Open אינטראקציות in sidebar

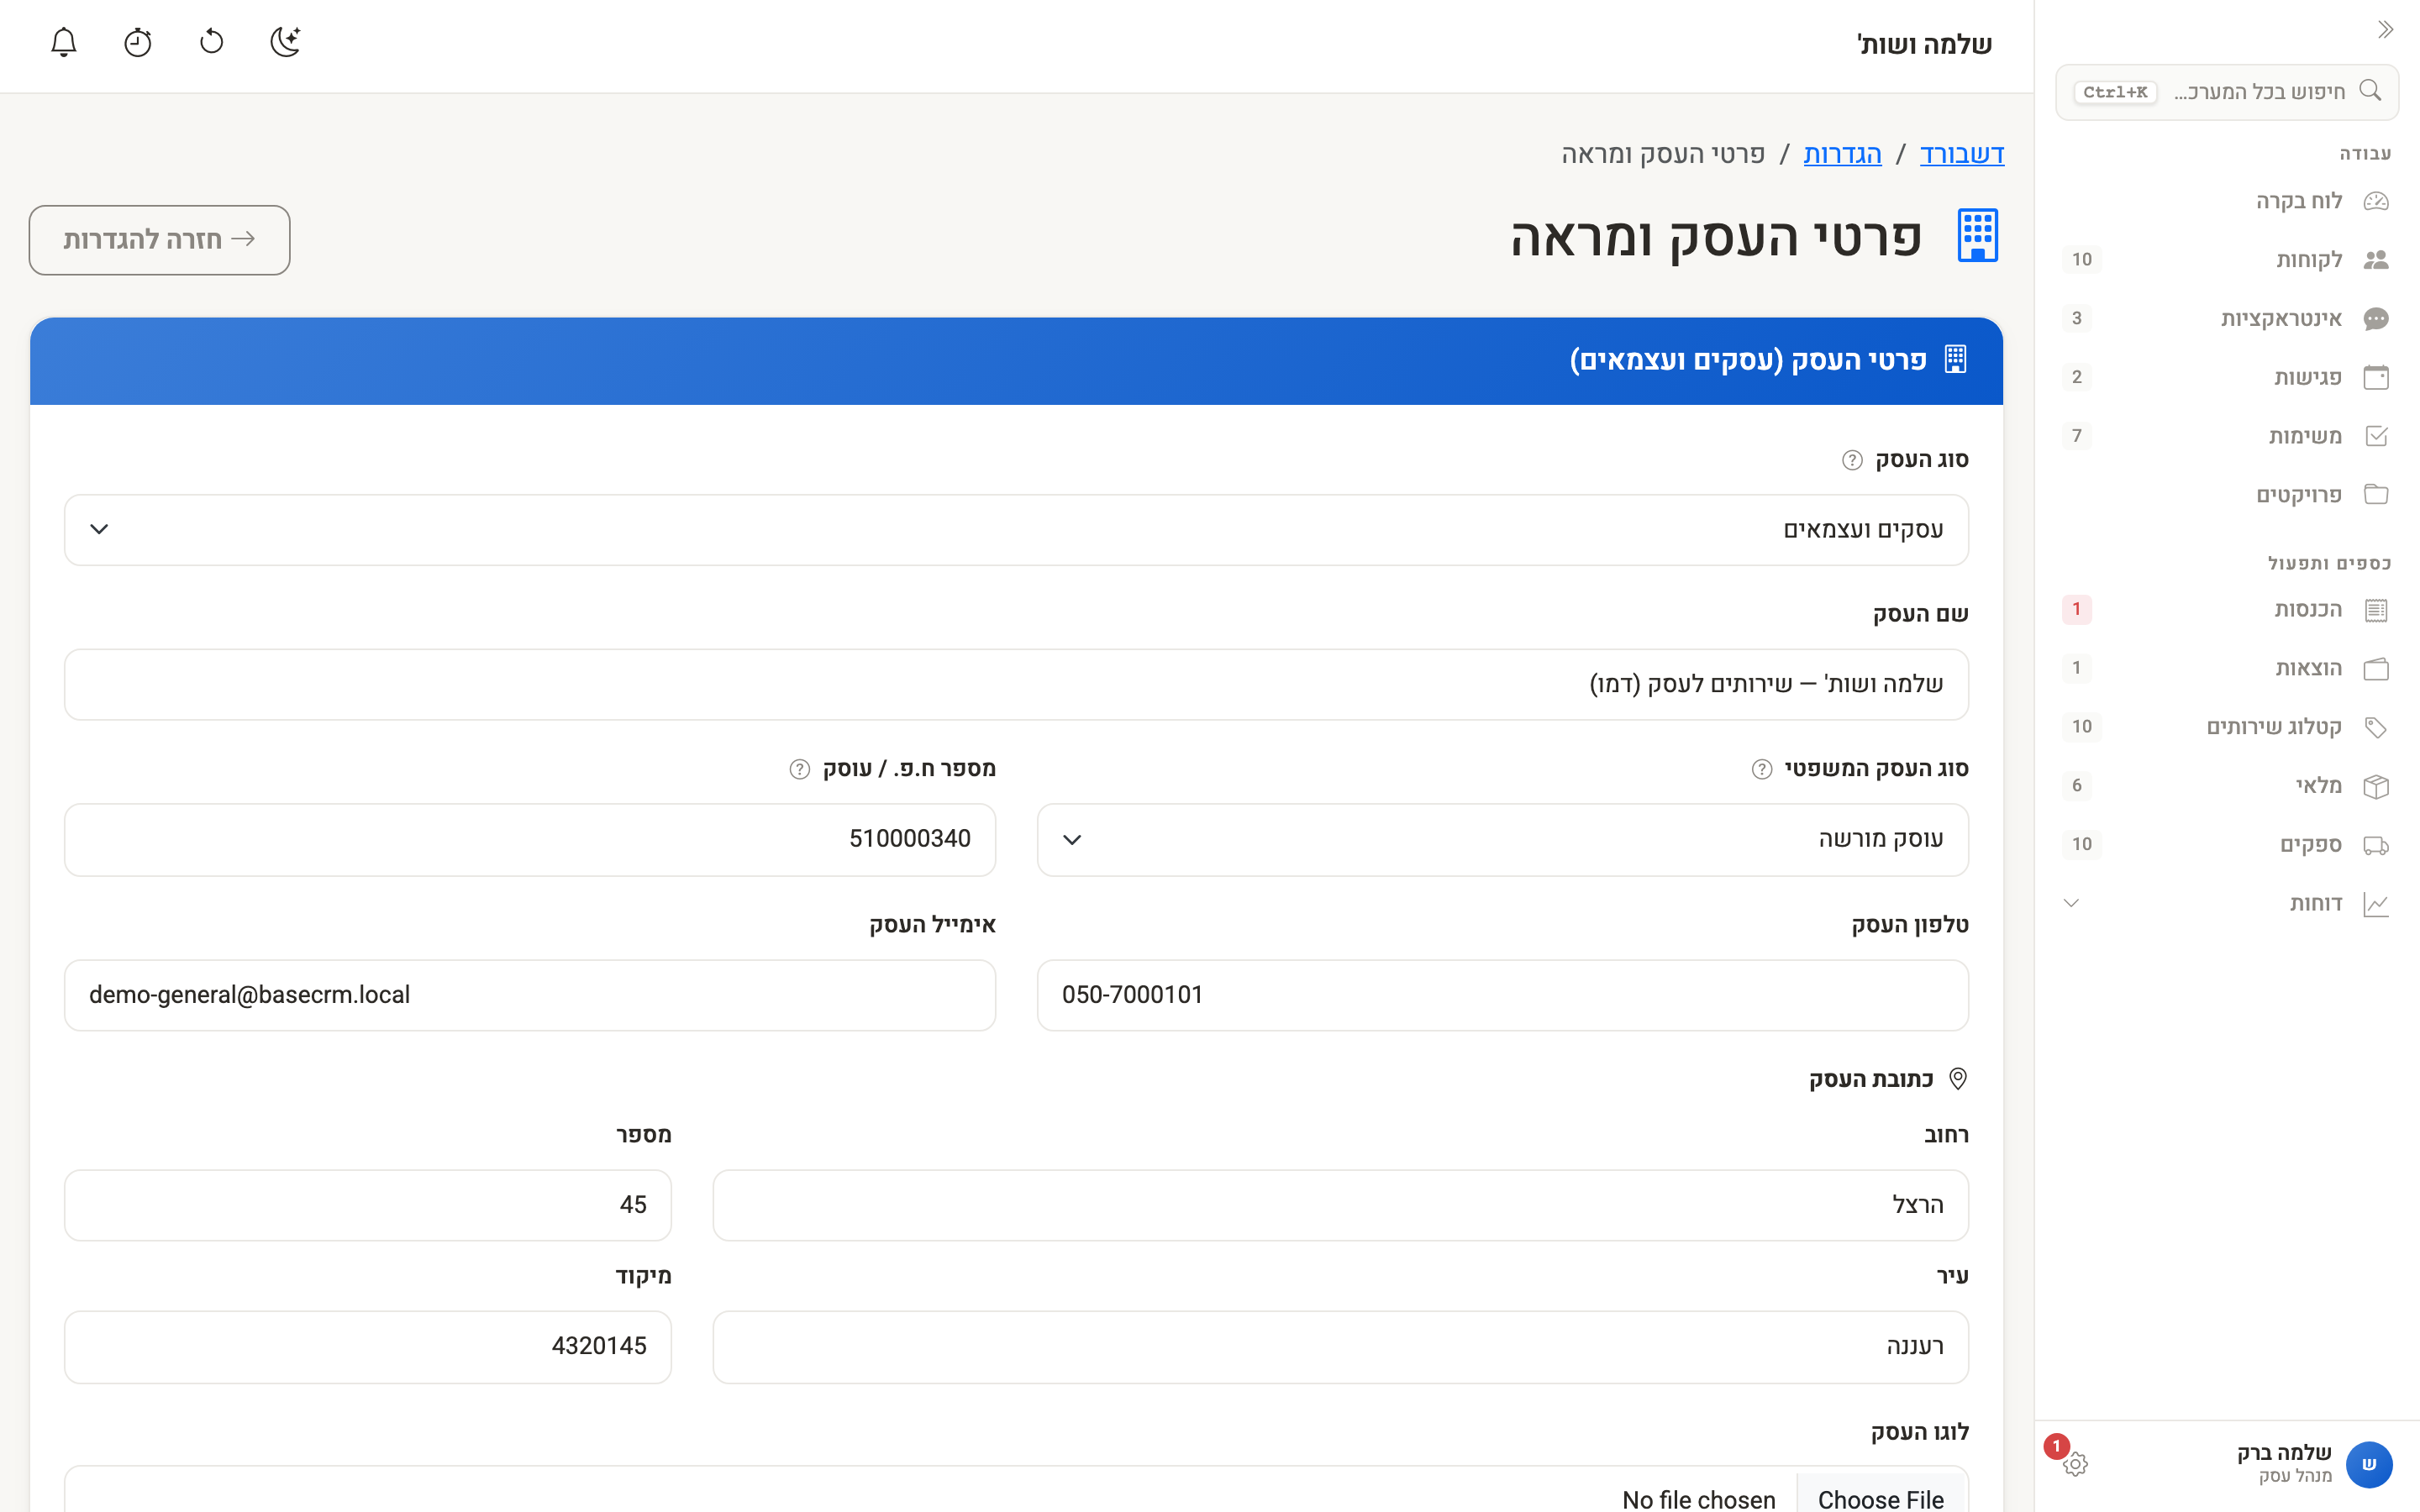[2227, 319]
